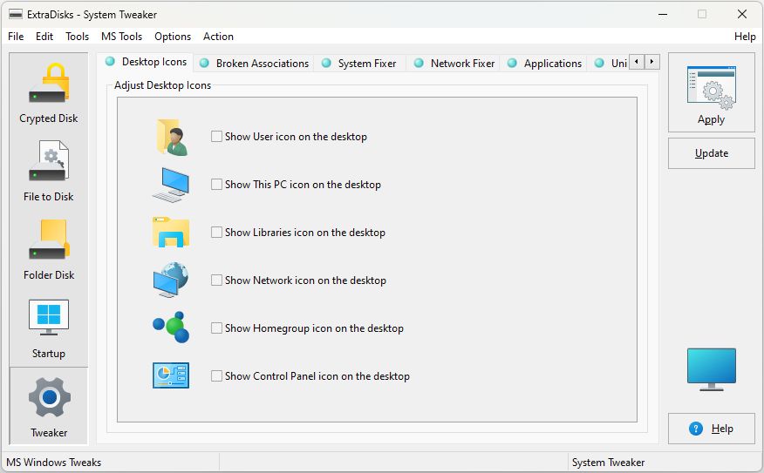Switch to the Network Fixer tab
This screenshot has height=473, width=764.
coord(462,64)
